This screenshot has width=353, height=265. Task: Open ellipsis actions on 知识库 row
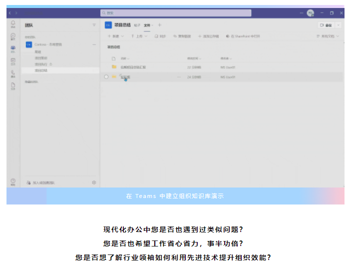pyautogui.click(x=179, y=77)
